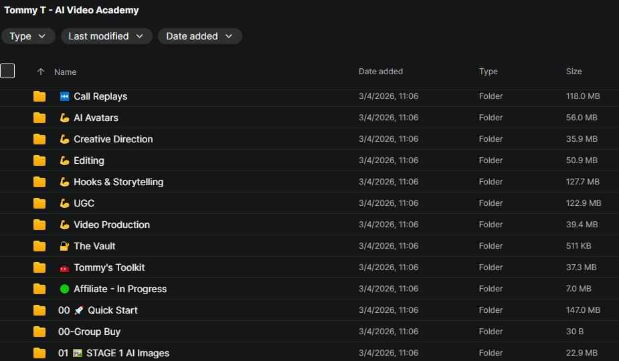The image size is (619, 361).
Task: Open the Affiliate - In Progress folder
Action: coord(120,289)
